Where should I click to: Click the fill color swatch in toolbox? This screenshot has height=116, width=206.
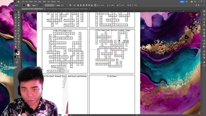16,51
